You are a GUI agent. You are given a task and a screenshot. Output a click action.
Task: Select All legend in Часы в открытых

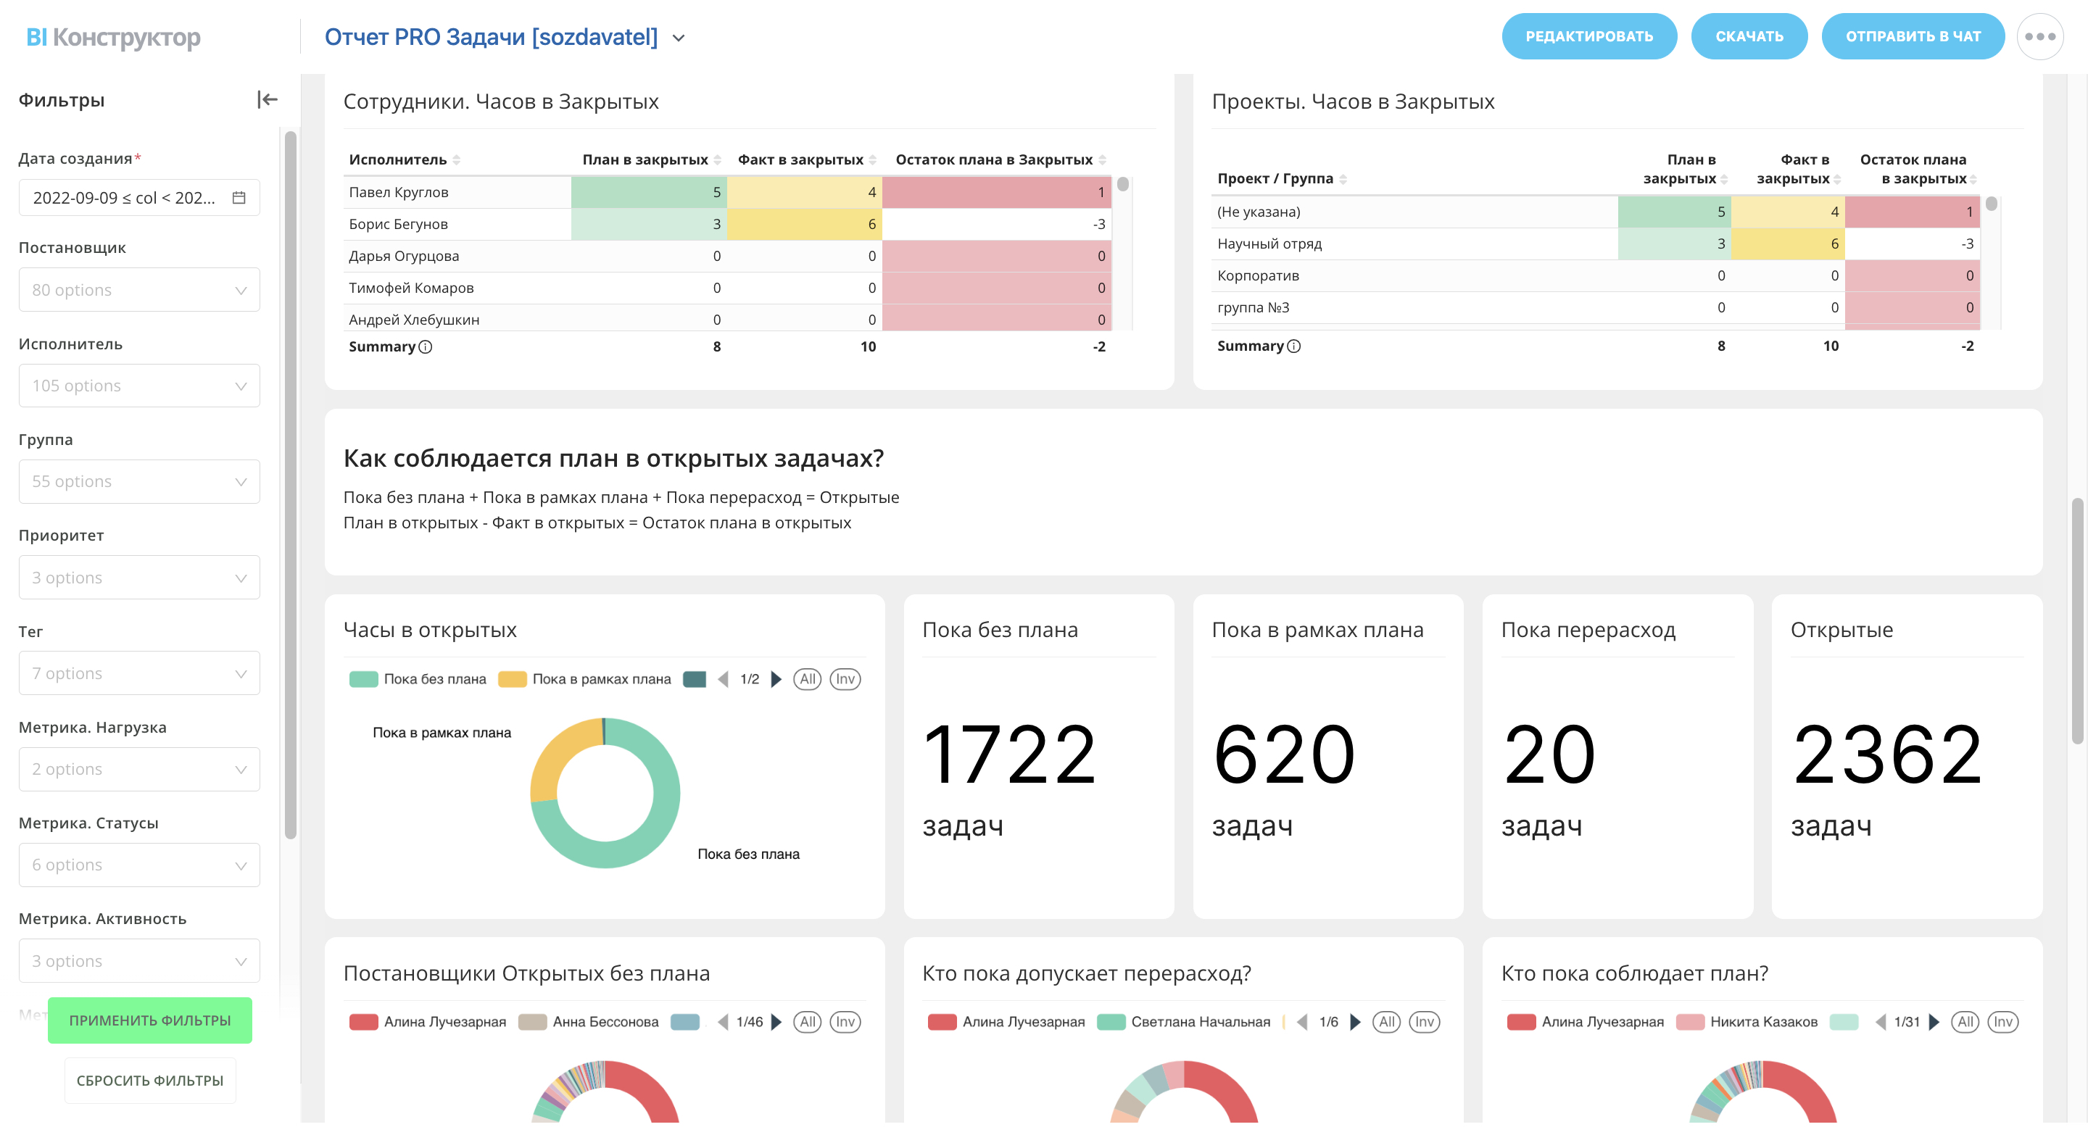click(x=808, y=679)
